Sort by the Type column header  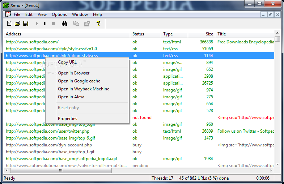point(174,34)
